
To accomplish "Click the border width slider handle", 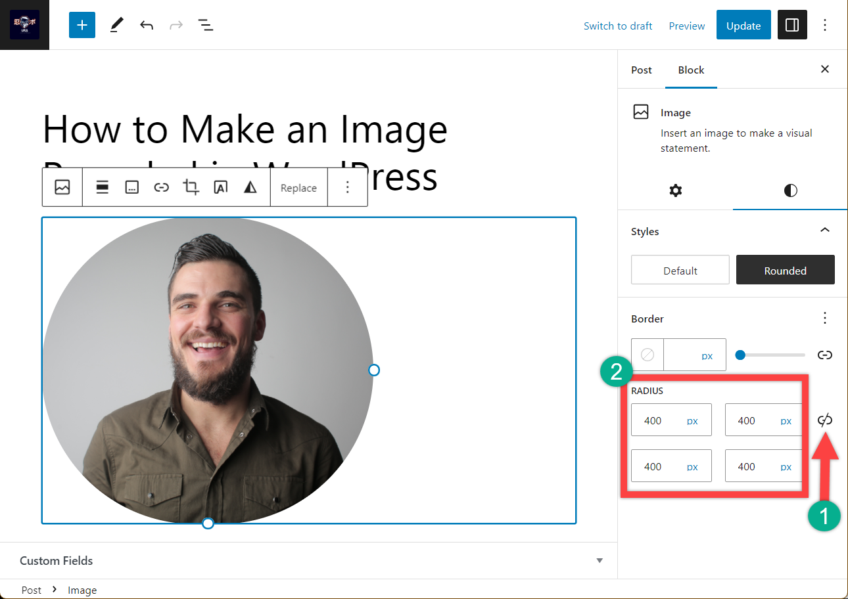I will (x=740, y=355).
